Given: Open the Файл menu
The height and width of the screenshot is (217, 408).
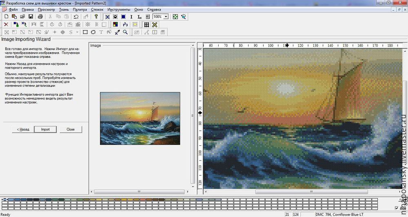Looking at the screenshot, I should [x=13, y=10].
